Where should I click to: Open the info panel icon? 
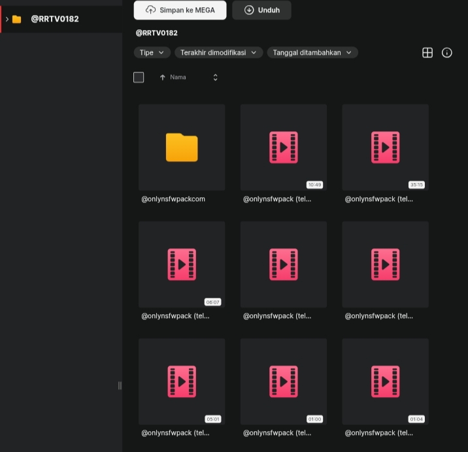[446, 52]
